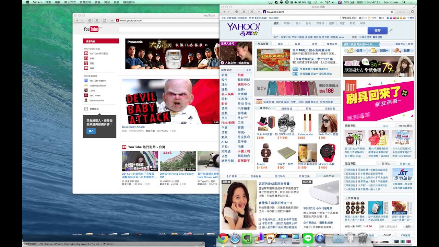Select 新聞 tab above Yahoo search box

352,23
